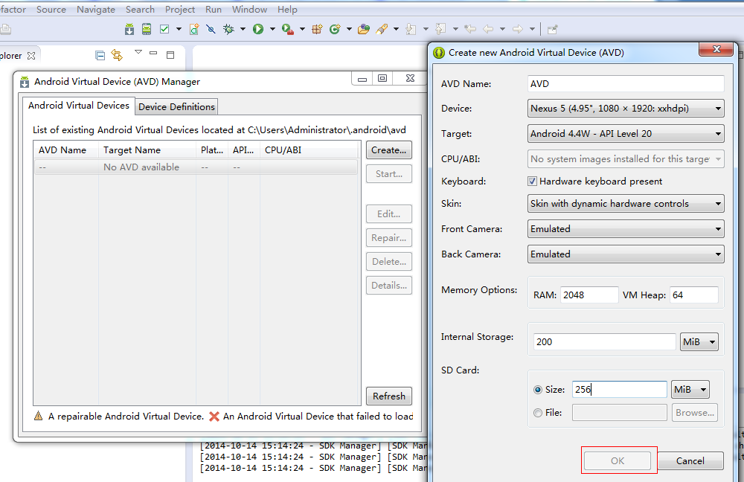Open the Navigate menu
Image resolution: width=744 pixels, height=482 pixels.
(96, 10)
